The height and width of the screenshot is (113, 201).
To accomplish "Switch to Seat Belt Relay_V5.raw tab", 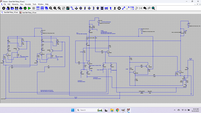I will 29,12.
